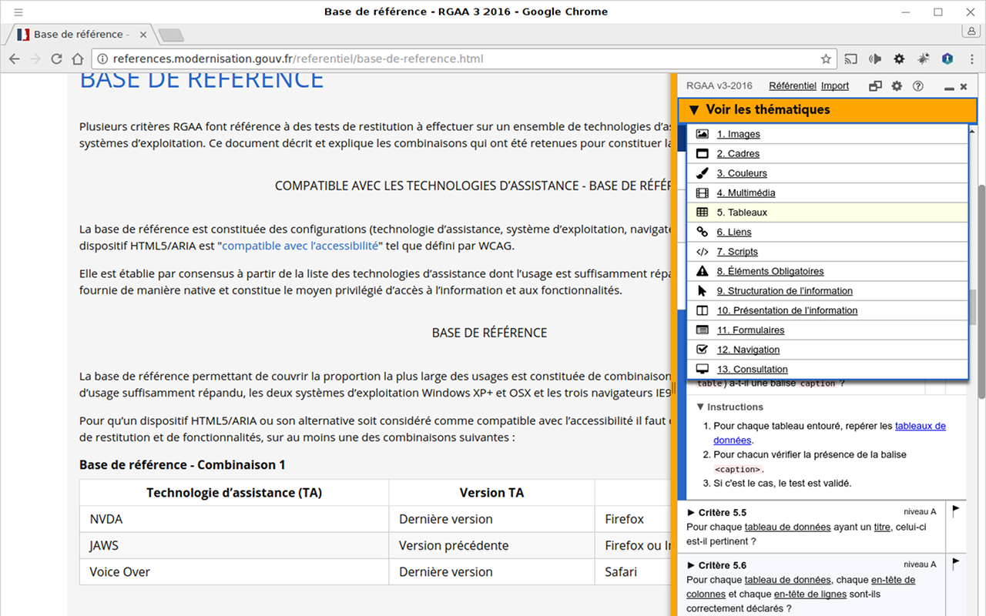Click the blue hexagon extension icon
The width and height of the screenshot is (986, 616).
pyautogui.click(x=947, y=59)
